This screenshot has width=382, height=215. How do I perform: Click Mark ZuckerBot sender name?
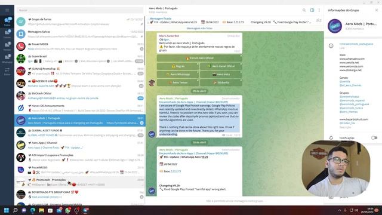tap(169, 36)
